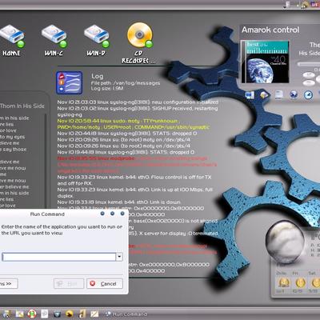
Task: Click the 'to my eyes' lyrics line
Action: pyautogui.click(x=12, y=137)
